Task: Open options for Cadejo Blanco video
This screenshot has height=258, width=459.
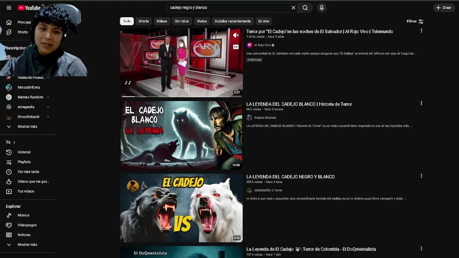Action: point(421,103)
